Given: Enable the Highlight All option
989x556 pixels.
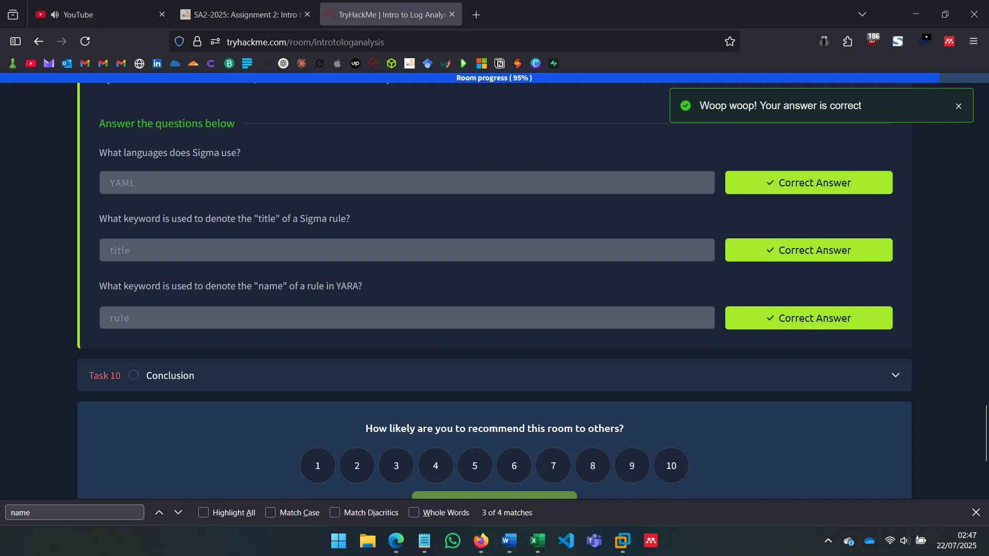Looking at the screenshot, I should click(203, 512).
